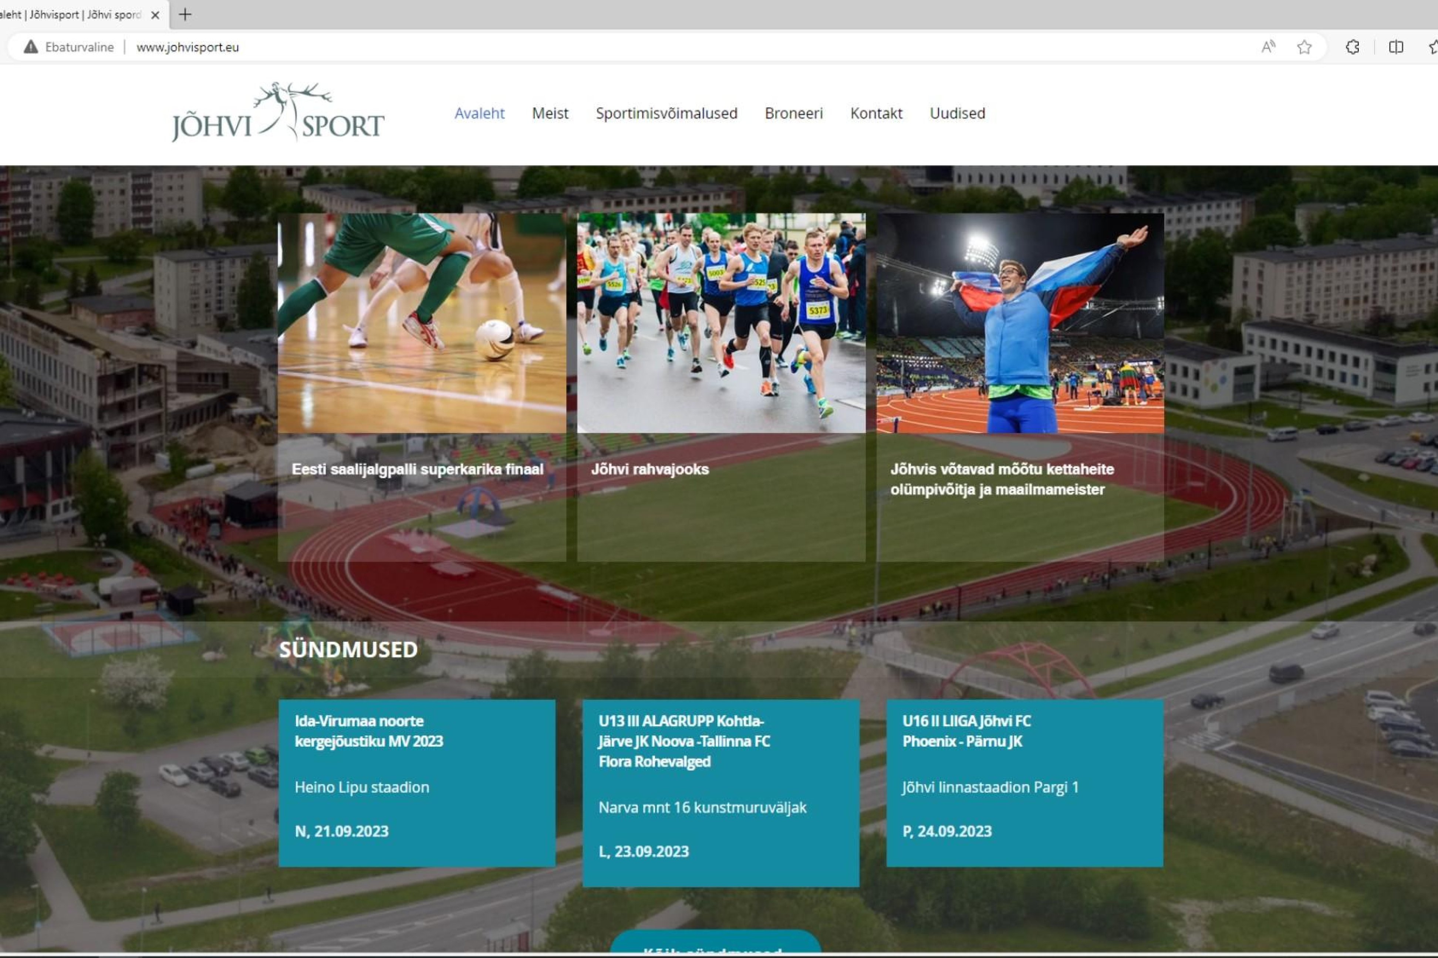Screen dimensions: 1438x958
Task: Open the Jõhvi rahvajooks news link
Action: pyautogui.click(x=650, y=469)
